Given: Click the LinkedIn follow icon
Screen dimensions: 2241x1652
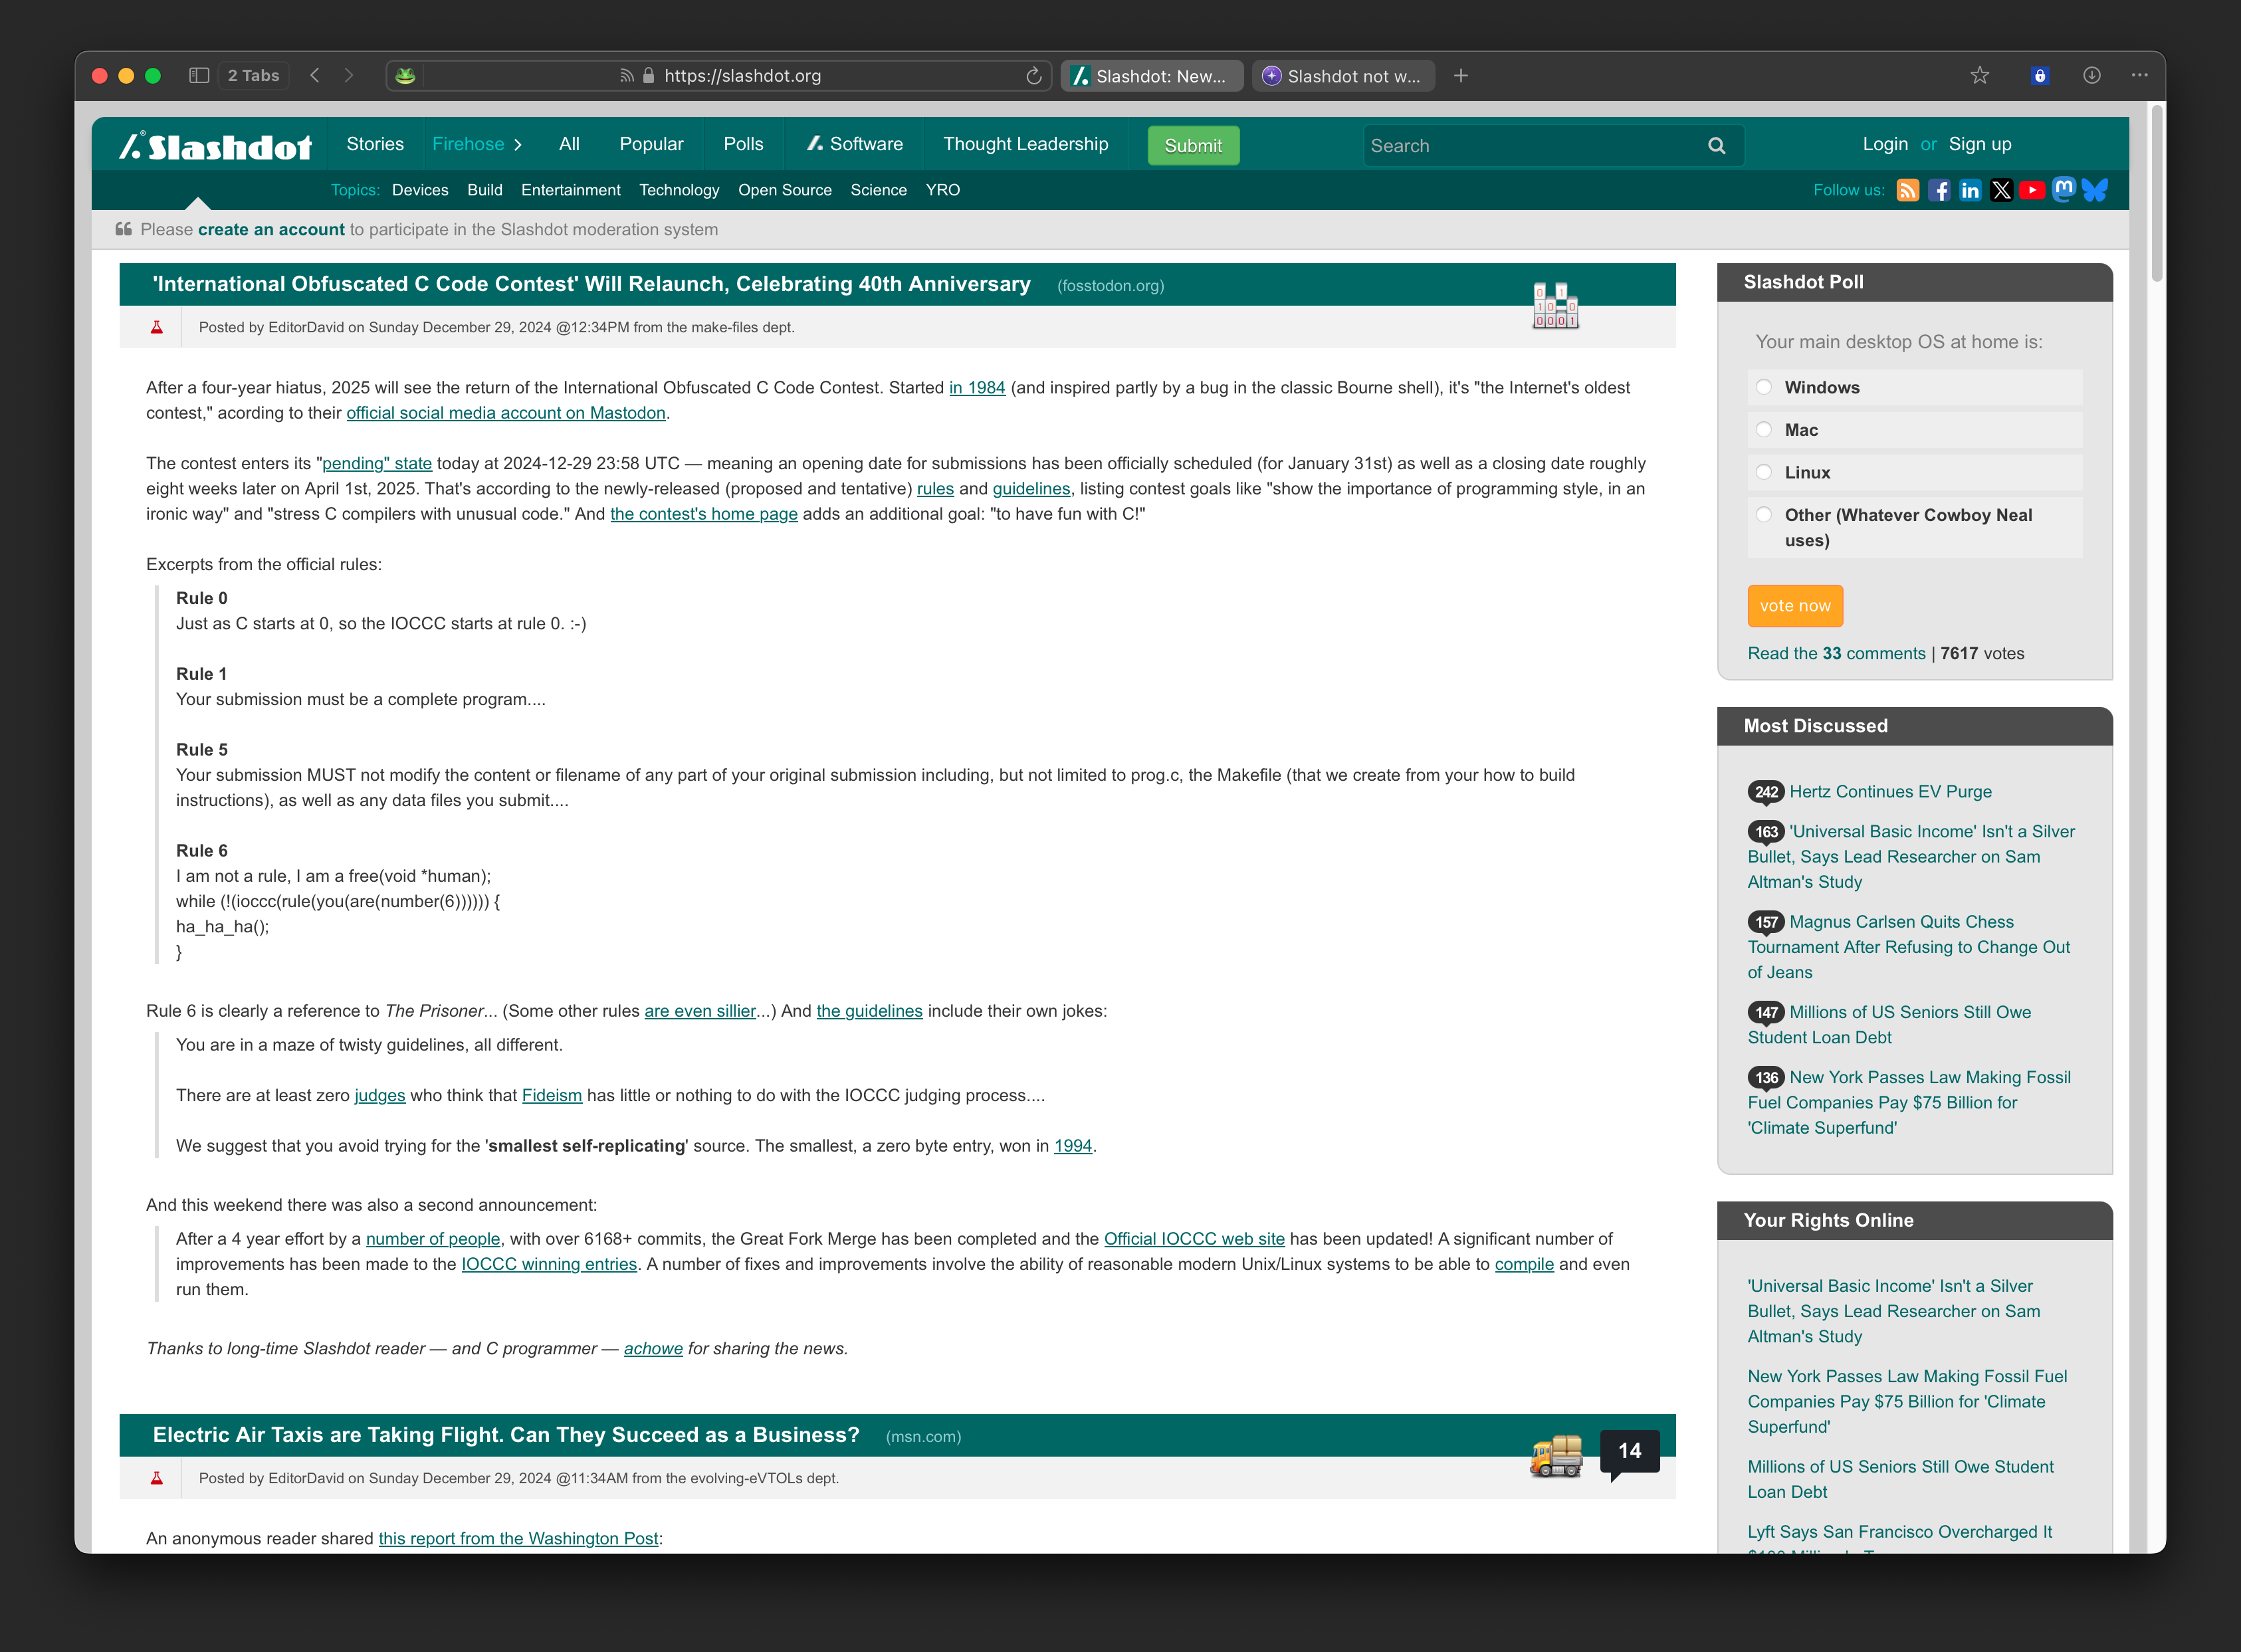Looking at the screenshot, I should pos(1970,190).
